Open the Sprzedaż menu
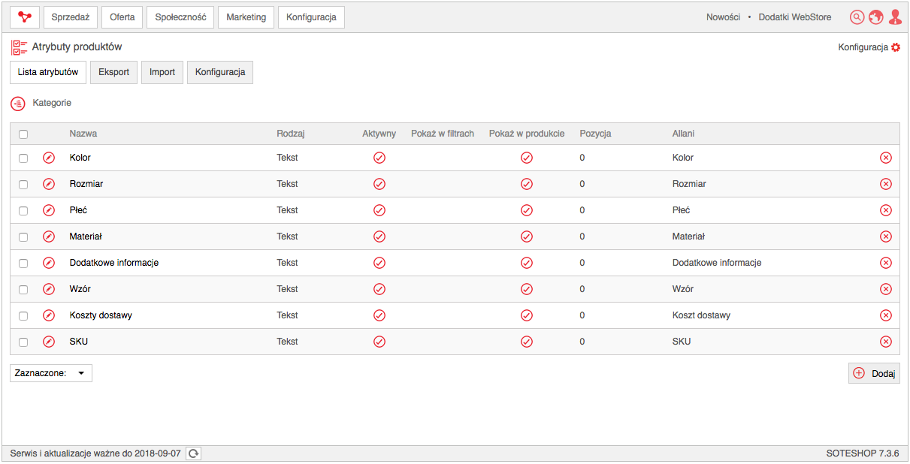 pyautogui.click(x=71, y=17)
